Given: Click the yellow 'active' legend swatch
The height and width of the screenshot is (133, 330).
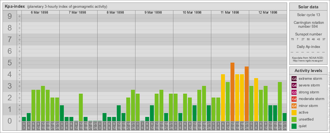Looking at the screenshot, I should (294, 112).
